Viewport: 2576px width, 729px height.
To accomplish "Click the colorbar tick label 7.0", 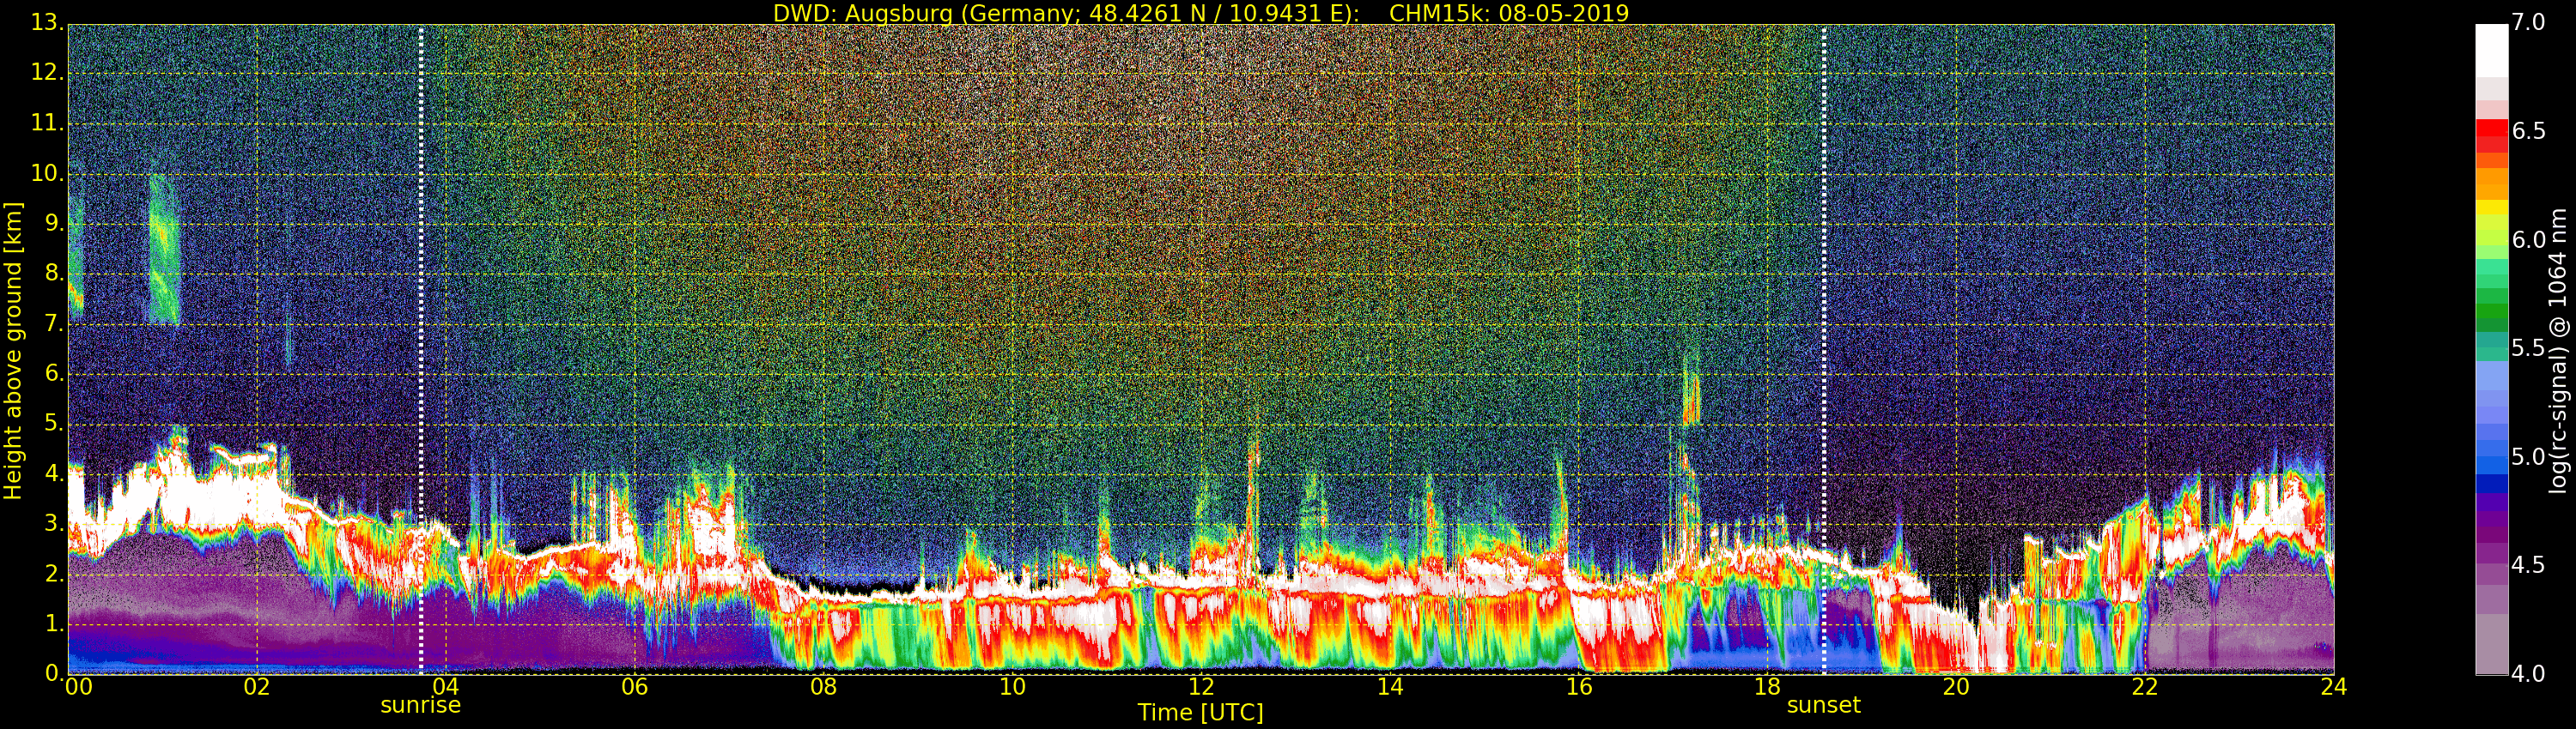I will click(x=2528, y=22).
